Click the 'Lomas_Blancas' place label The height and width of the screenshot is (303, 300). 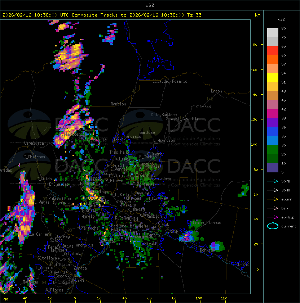click(x=207, y=223)
